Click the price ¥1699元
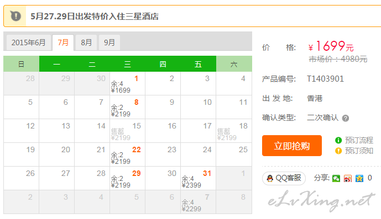This screenshot has height=219, width=381. [x=331, y=46]
